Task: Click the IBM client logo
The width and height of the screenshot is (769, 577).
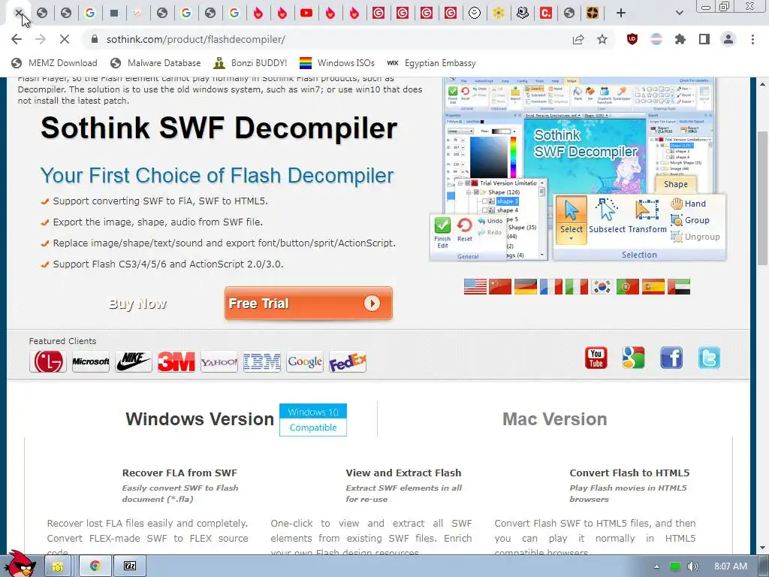Action: (x=262, y=361)
